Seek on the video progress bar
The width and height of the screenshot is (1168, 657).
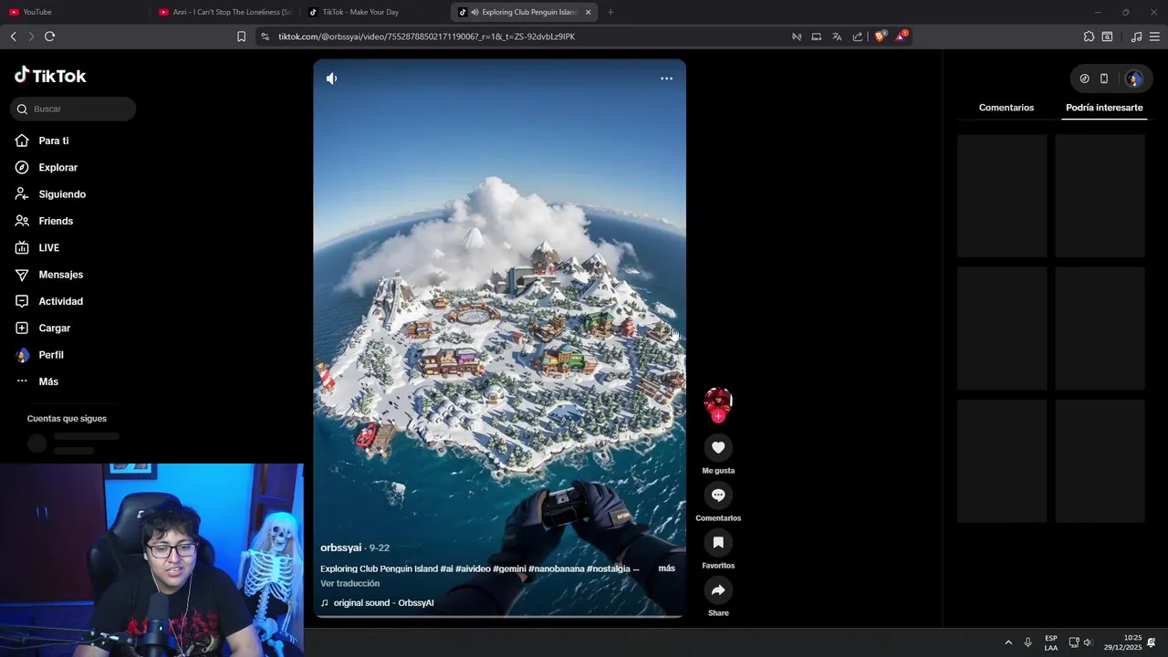click(x=499, y=617)
